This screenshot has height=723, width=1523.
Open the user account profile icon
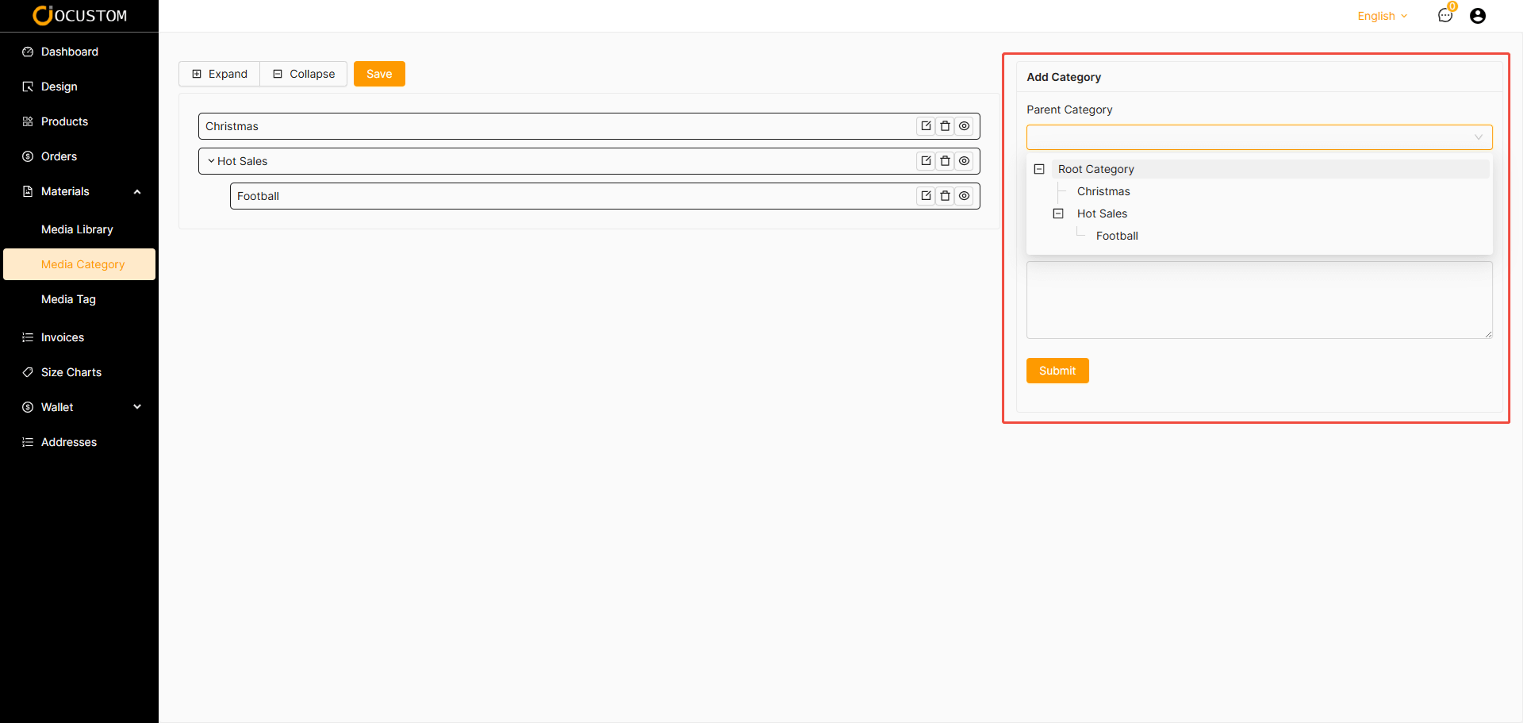tap(1477, 16)
